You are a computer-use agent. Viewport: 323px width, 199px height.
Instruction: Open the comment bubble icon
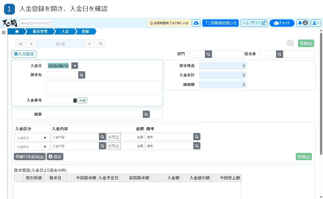[x=290, y=43]
